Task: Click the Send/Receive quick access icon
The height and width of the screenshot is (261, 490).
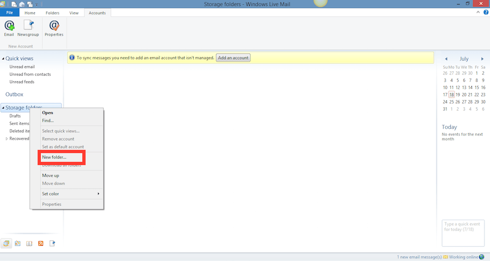Action: pos(30,4)
